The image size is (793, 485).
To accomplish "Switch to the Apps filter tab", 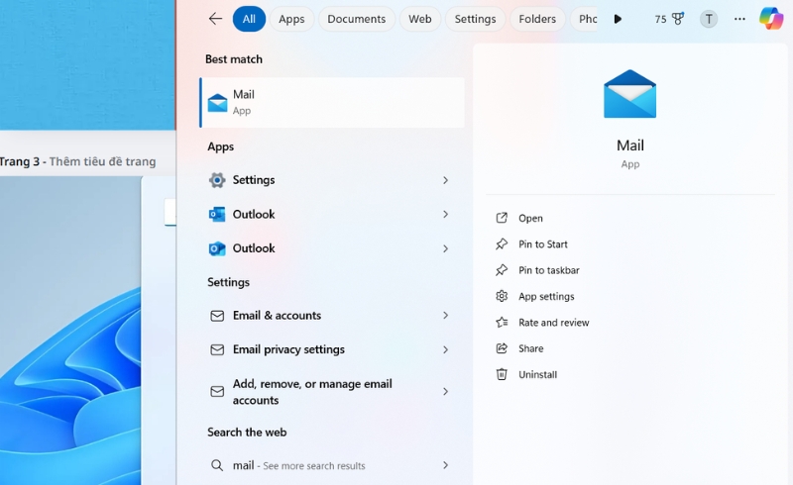I will [291, 19].
